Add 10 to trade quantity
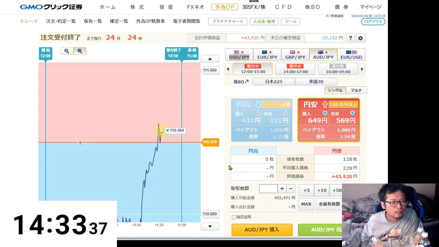Viewport: 439px width, 247px height. pos(322,190)
